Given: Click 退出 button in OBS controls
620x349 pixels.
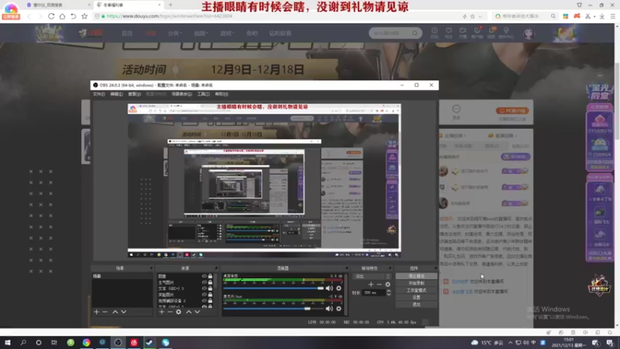Looking at the screenshot, I should point(416,305).
